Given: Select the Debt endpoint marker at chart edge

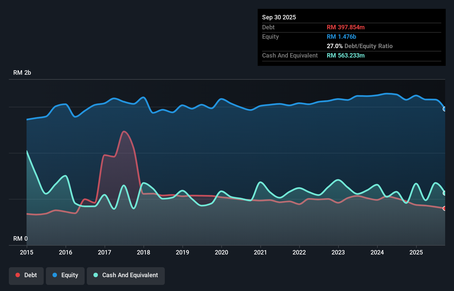Looking at the screenshot, I should [x=445, y=209].
